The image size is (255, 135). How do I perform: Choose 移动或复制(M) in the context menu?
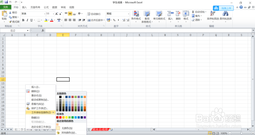click(x=41, y=100)
